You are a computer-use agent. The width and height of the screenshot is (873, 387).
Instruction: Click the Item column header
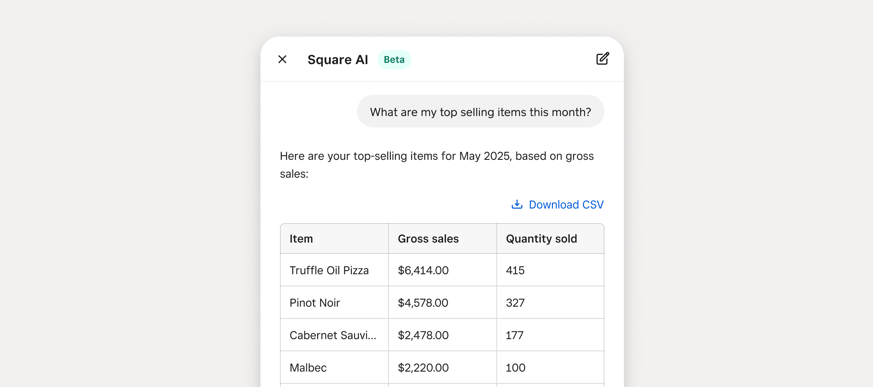point(334,239)
